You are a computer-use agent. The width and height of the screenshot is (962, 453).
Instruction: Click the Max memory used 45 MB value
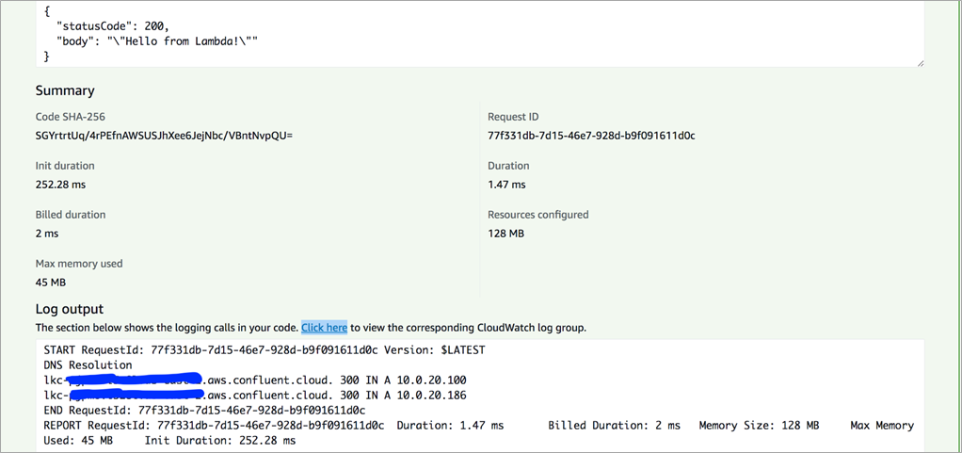[50, 283]
